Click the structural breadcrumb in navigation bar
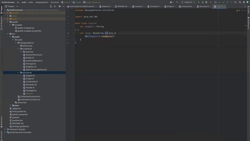Image resolution: width=250 pixels, height=141 pixels. click(55, 2)
